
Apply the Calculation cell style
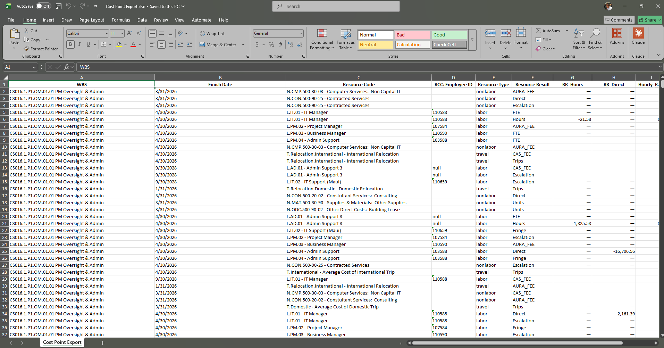point(412,45)
